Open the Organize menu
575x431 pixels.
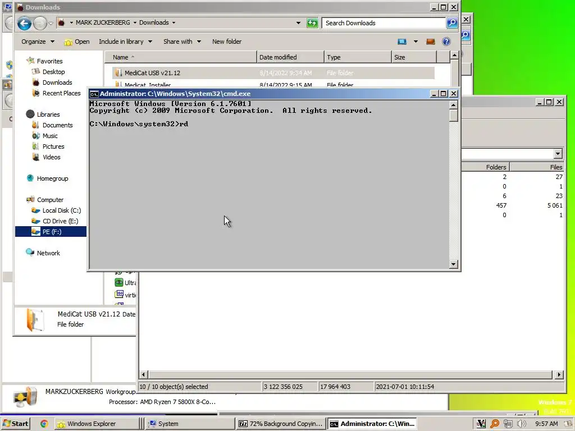[x=38, y=42]
